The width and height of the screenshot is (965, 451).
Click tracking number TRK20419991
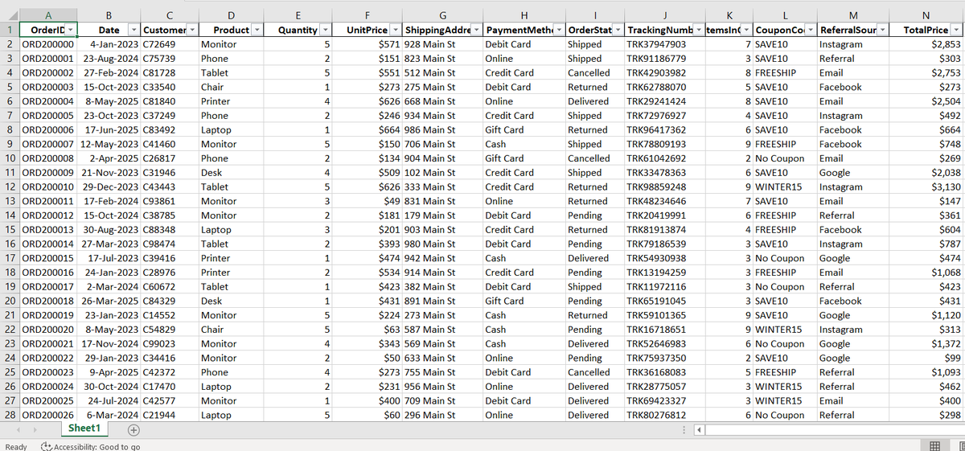click(664, 215)
